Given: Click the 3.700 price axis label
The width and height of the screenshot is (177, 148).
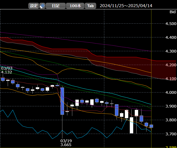Looking at the screenshot, I should click(x=171, y=134).
